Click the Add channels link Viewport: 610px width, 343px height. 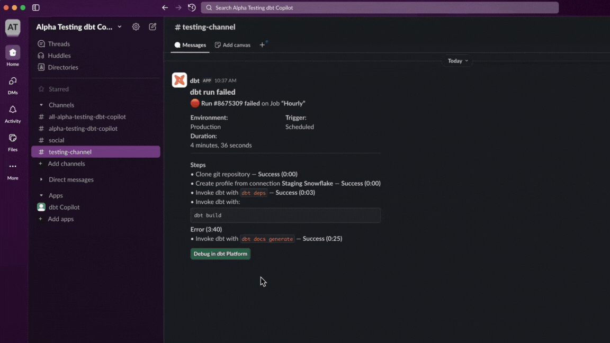click(x=66, y=164)
